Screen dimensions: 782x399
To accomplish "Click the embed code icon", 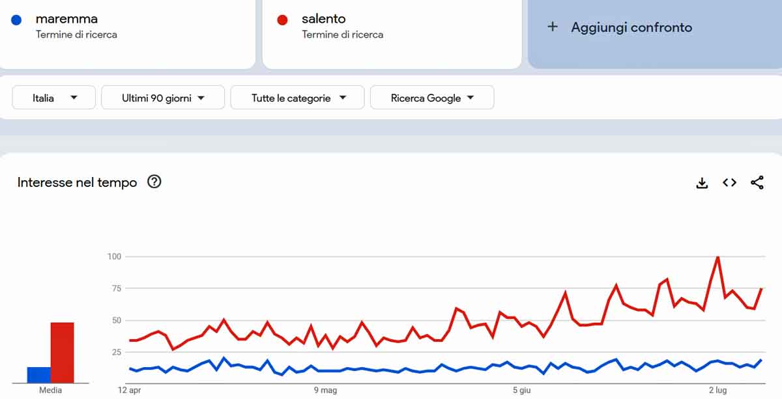I will pyautogui.click(x=729, y=183).
